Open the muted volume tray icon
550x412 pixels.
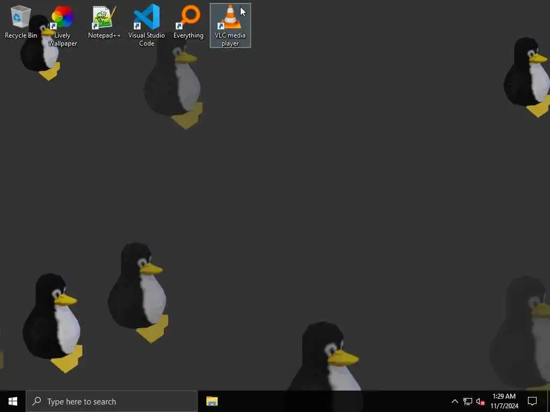tap(481, 401)
